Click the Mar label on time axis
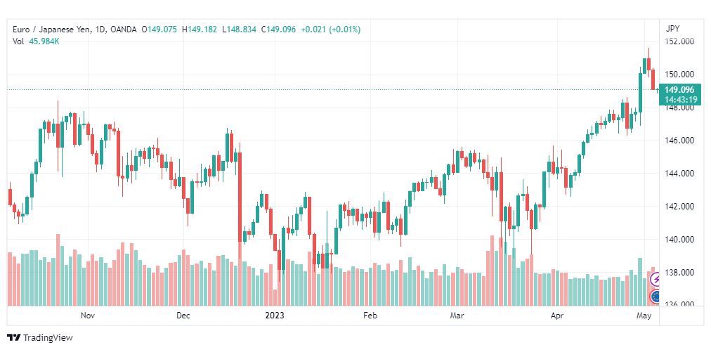Viewport: 711px width, 350px height. coord(457,315)
